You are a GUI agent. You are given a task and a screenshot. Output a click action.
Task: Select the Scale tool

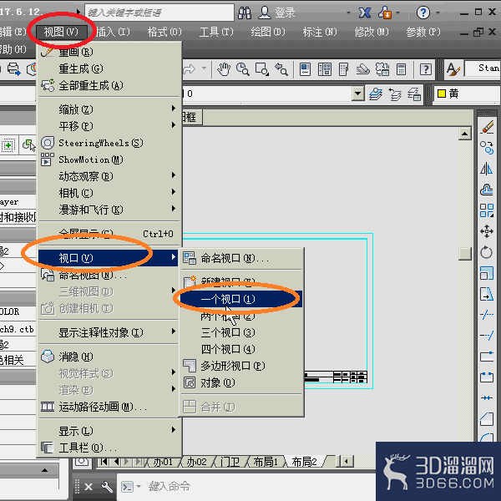(x=487, y=273)
